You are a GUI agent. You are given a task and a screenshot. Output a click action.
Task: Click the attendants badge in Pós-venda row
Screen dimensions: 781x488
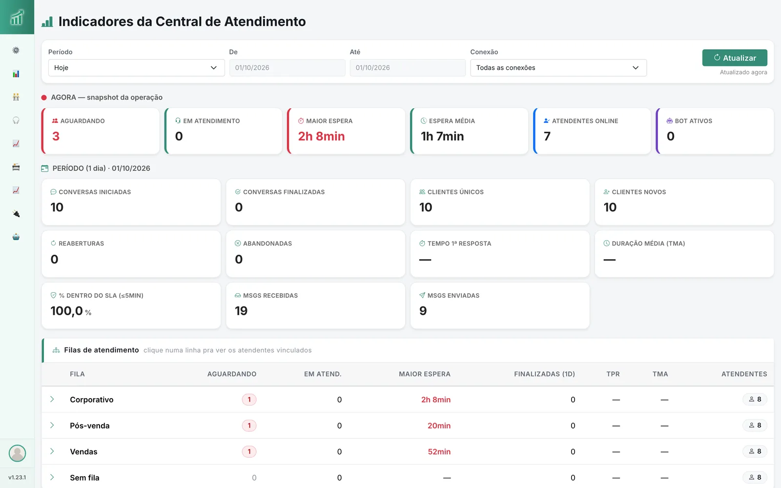[755, 426]
